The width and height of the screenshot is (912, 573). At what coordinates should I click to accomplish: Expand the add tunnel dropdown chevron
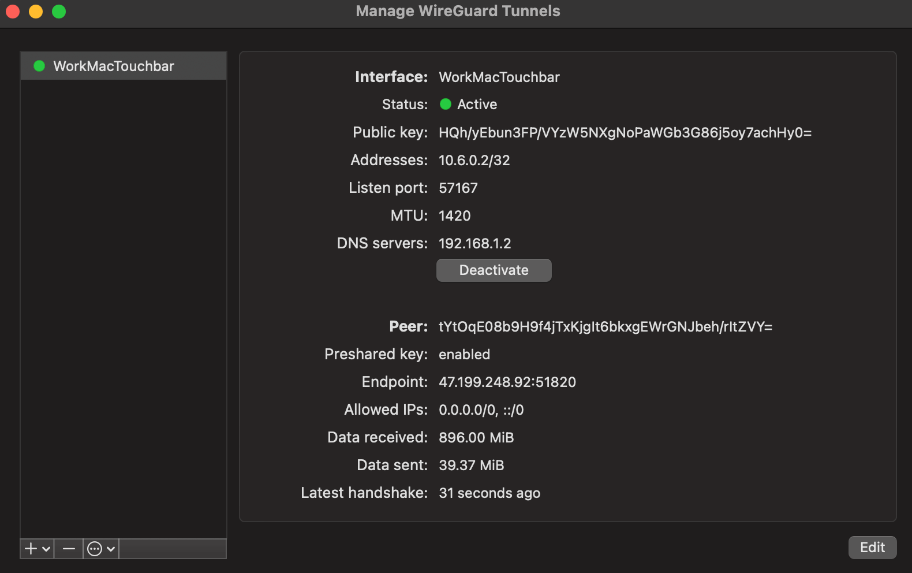pyautogui.click(x=46, y=549)
